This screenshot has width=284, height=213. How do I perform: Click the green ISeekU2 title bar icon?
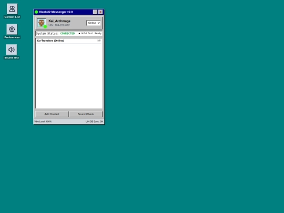point(36,12)
